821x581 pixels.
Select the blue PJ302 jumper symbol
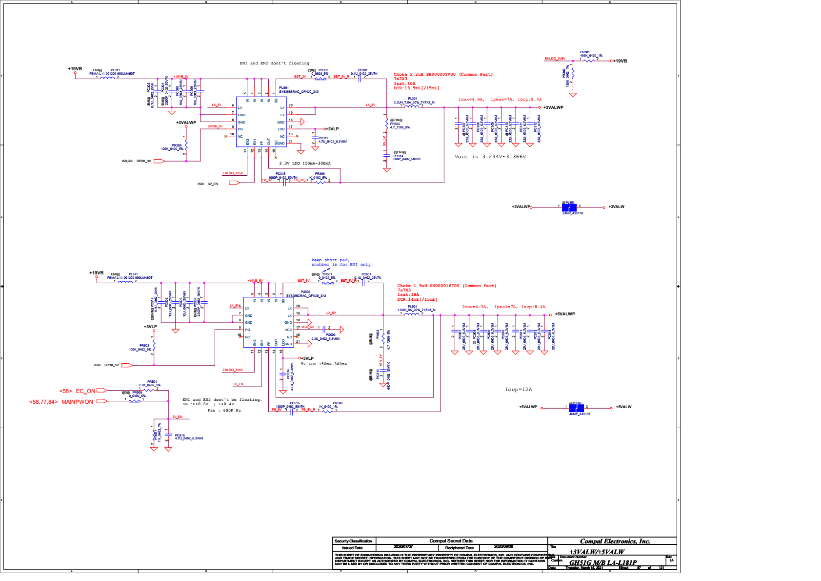click(x=569, y=207)
